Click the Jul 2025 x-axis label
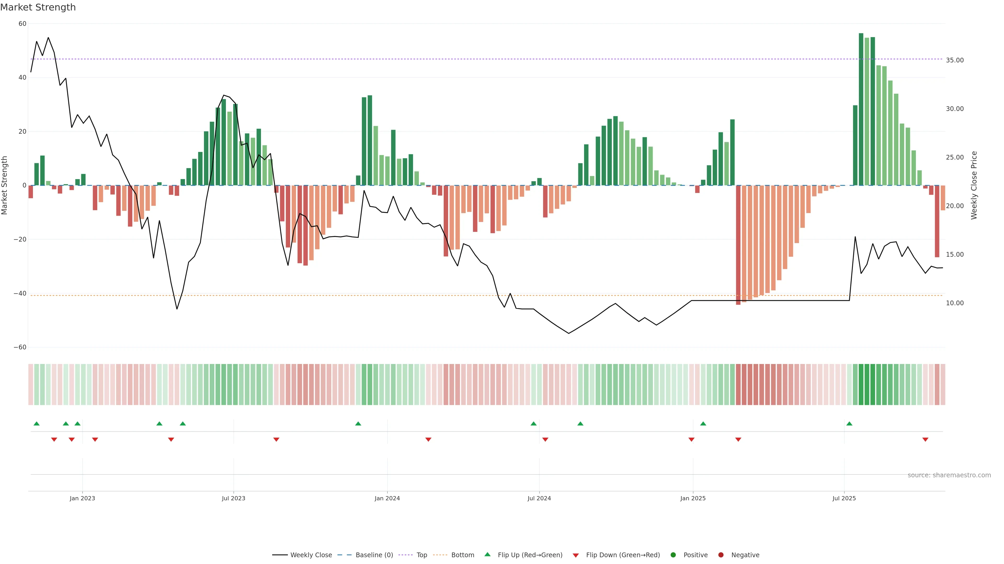This screenshot has width=1004, height=564. click(844, 498)
